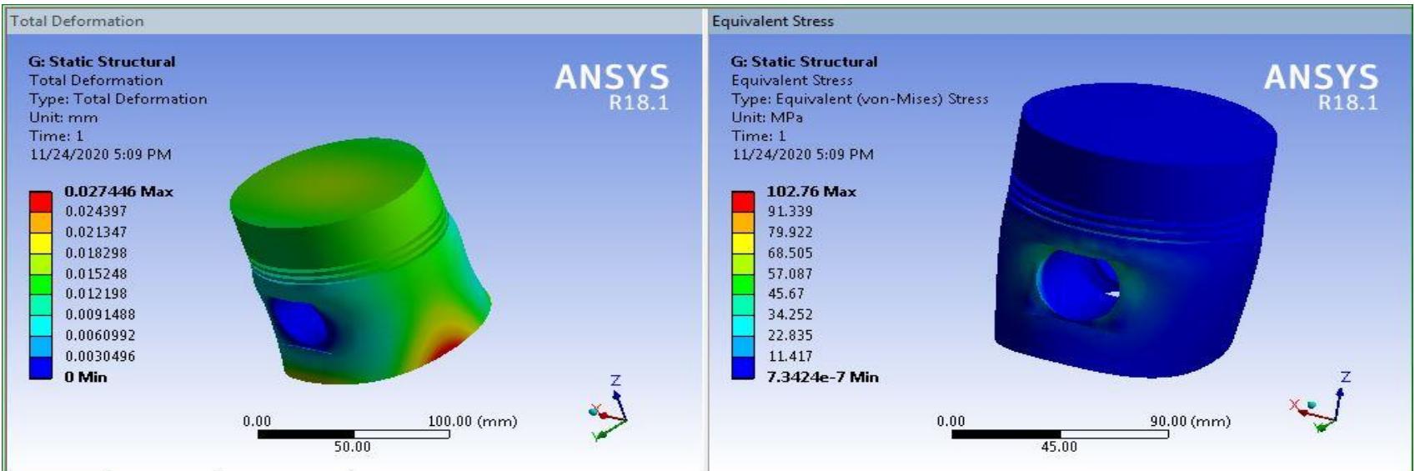Click the dark blue swatch in the stress legend
The image size is (1425, 471).
click(743, 368)
